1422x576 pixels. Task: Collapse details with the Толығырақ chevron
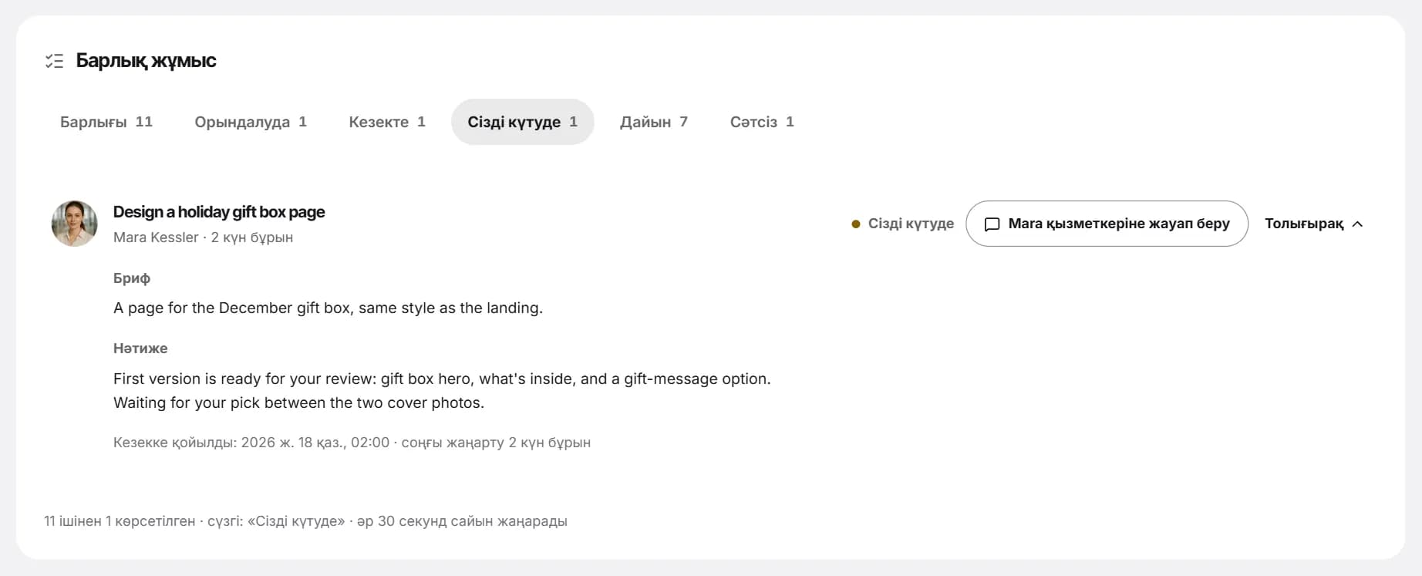click(x=1314, y=224)
